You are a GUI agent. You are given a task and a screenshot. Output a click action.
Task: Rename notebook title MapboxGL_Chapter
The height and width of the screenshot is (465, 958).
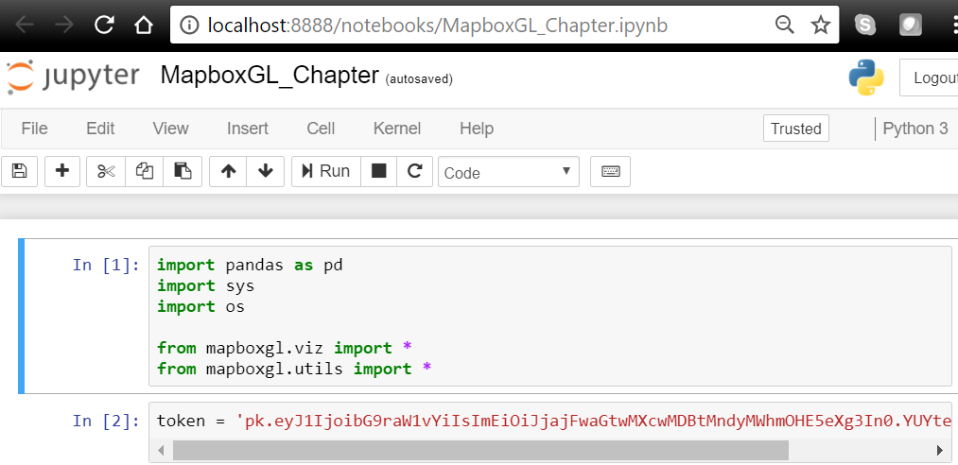[x=270, y=76]
